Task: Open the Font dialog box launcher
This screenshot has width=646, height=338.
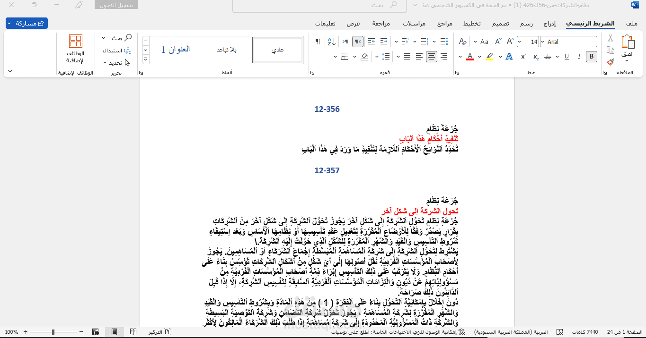Action: coord(457,73)
